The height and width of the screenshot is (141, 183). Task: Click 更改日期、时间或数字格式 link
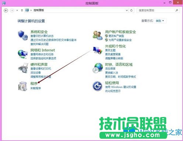(x=120, y=77)
